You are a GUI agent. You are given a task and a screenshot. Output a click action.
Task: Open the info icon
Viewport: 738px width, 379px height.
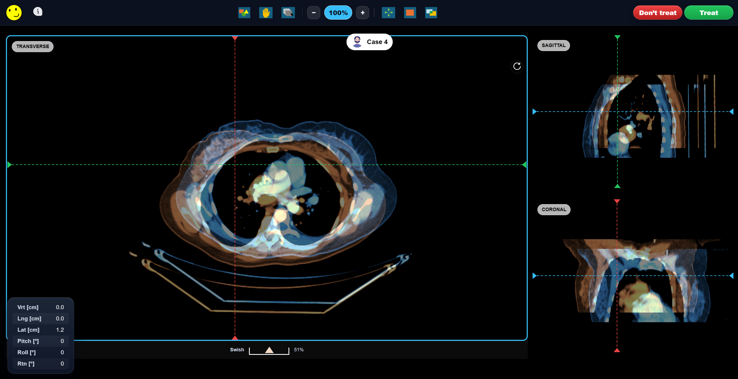click(38, 12)
